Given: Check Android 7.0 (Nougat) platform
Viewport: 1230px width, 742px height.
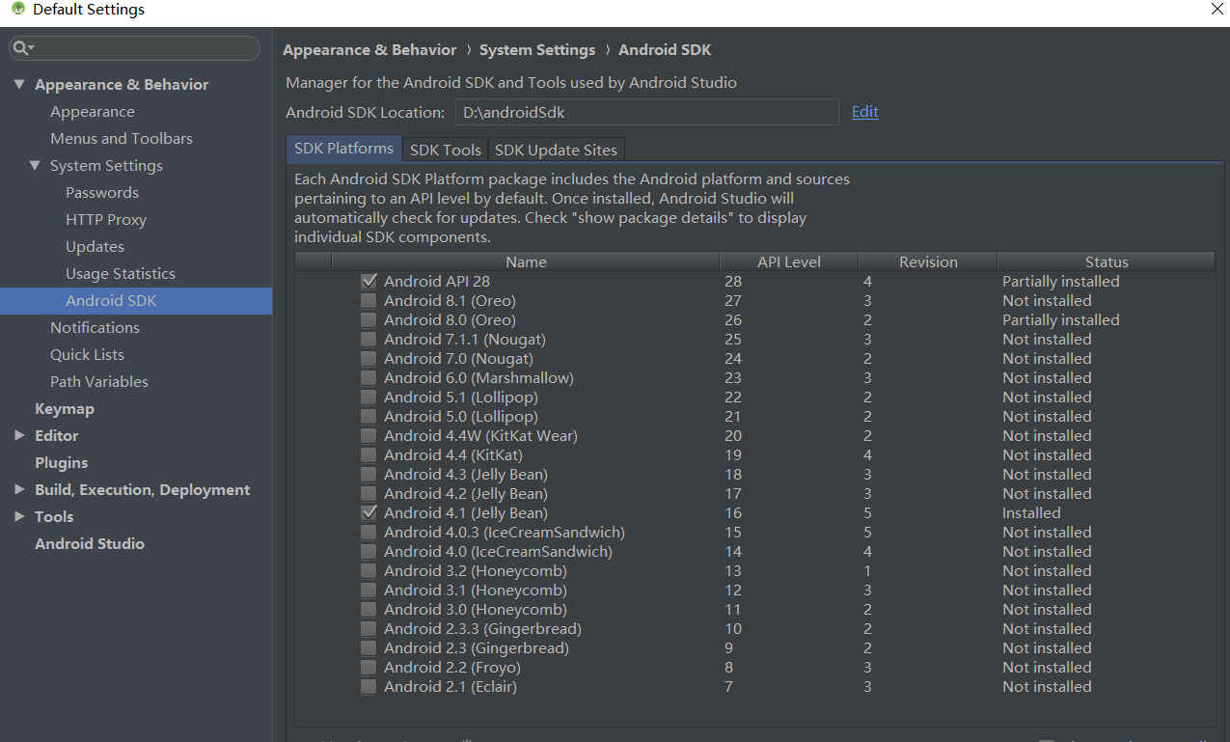Looking at the screenshot, I should (x=368, y=359).
